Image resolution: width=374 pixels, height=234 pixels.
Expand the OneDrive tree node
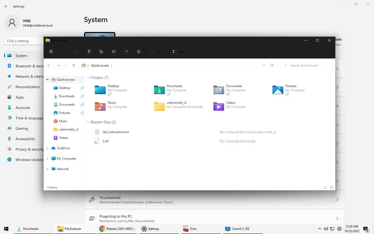[48, 148]
